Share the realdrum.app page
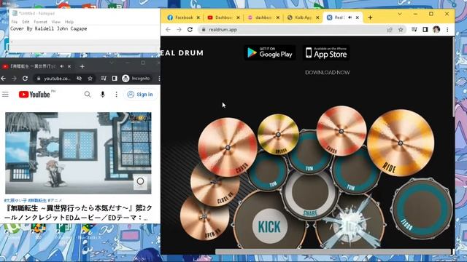Image resolution: width=467 pixels, height=262 pixels. point(390,30)
